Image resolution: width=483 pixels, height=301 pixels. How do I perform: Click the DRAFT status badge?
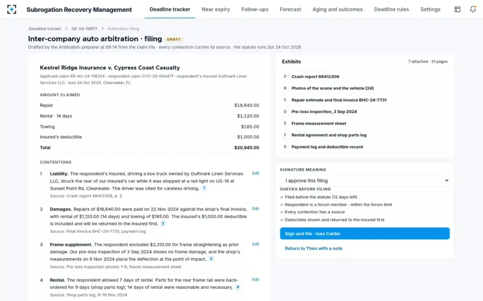pyautogui.click(x=174, y=39)
